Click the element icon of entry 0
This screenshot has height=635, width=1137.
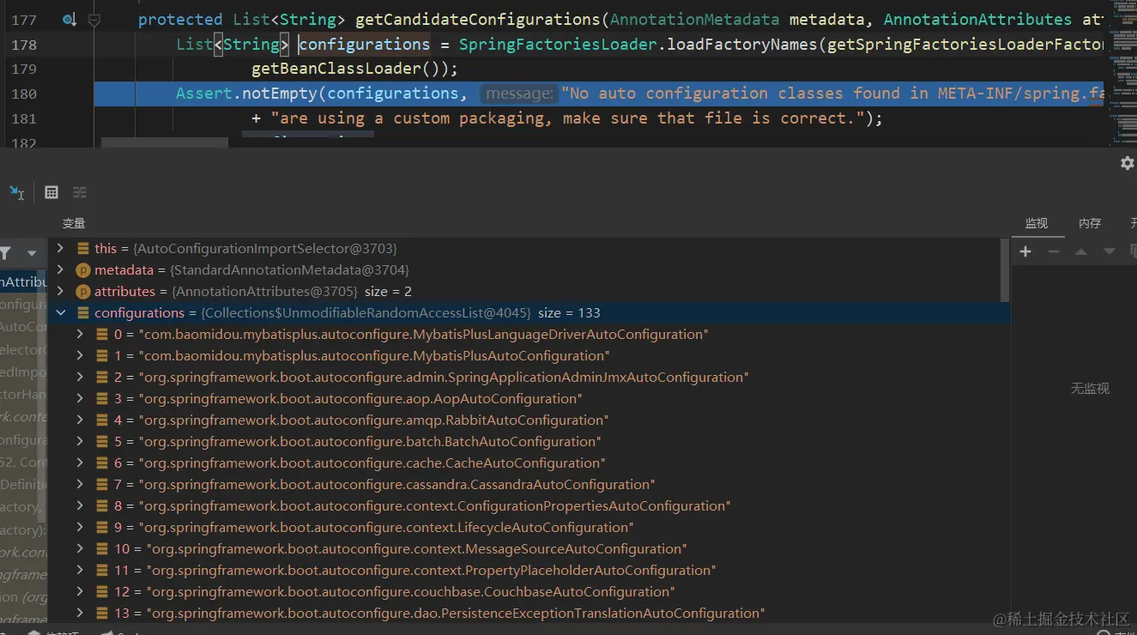pos(102,335)
